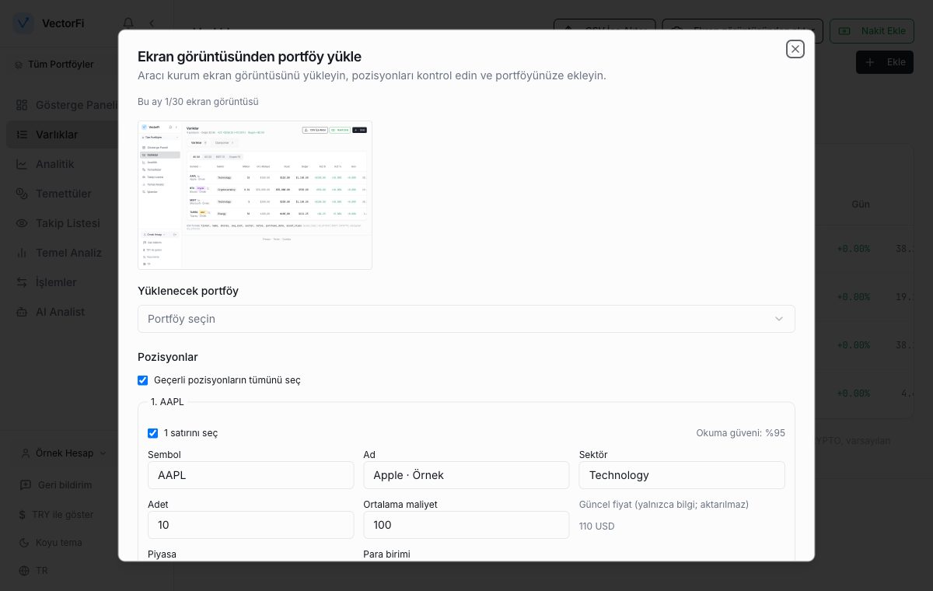
Task: Close the portfolio upload dialog
Action: pyautogui.click(x=795, y=49)
